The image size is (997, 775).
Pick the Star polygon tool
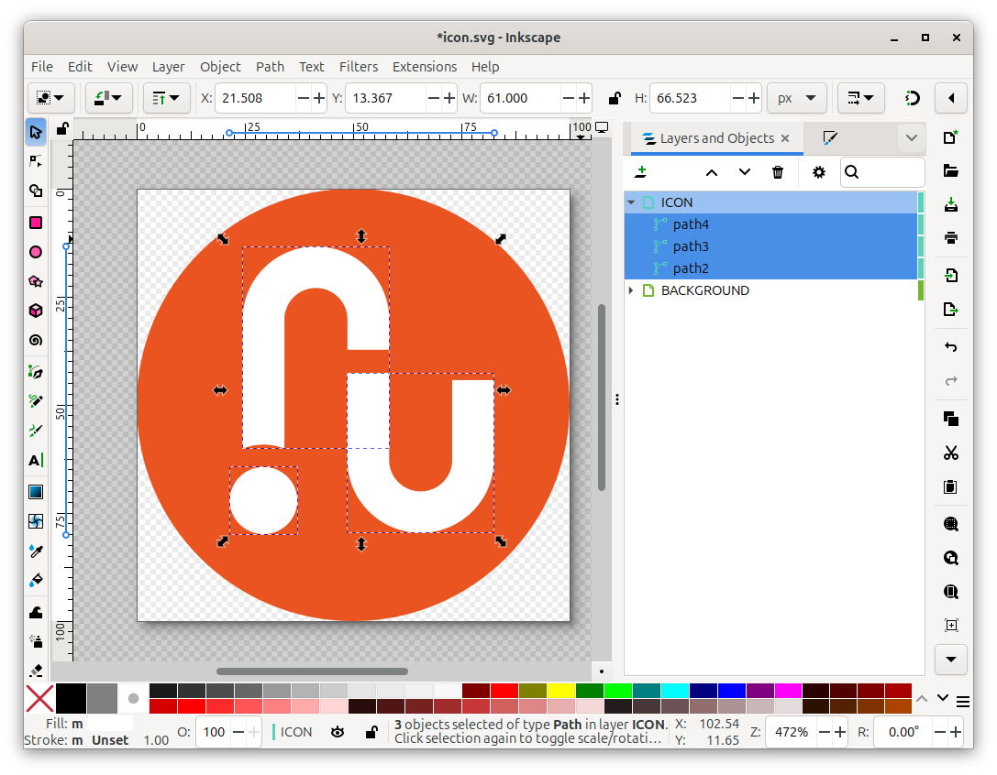[36, 281]
